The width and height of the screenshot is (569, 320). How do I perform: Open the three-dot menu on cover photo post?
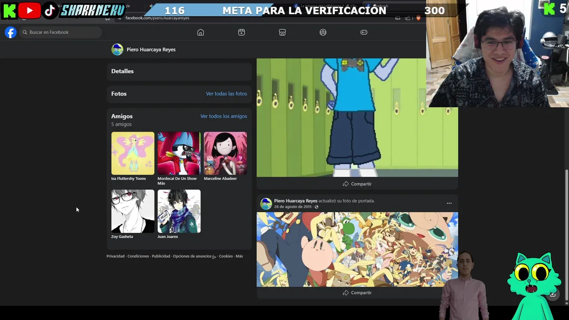click(449, 204)
